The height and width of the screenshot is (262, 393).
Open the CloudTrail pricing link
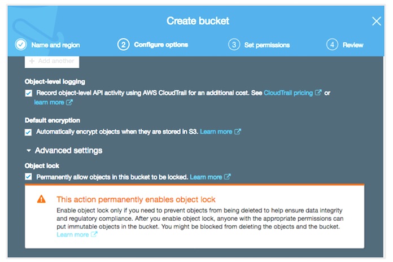pos(288,93)
